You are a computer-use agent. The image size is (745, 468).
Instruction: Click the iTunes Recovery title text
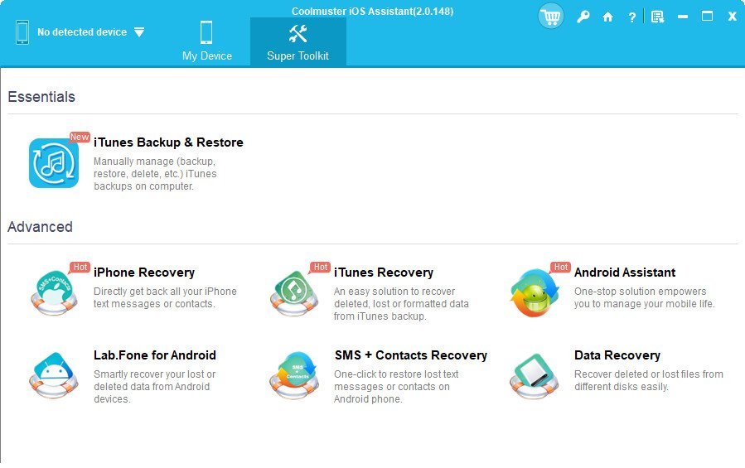pyautogui.click(x=384, y=273)
